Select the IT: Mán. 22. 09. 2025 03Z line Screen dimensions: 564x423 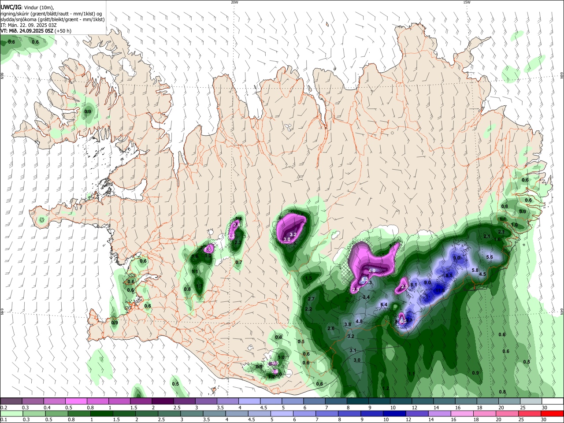pyautogui.click(x=29, y=25)
